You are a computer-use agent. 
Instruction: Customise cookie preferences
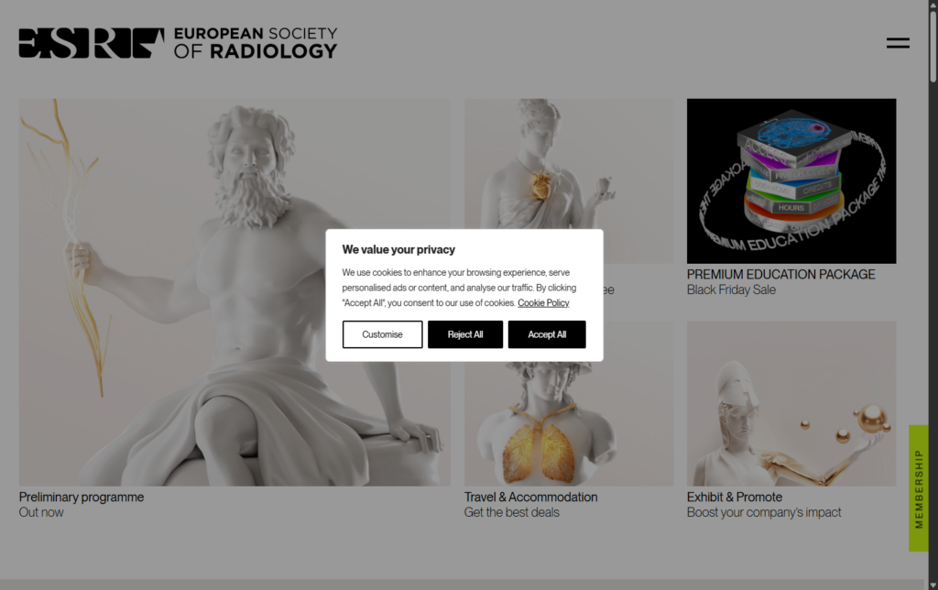(x=382, y=334)
